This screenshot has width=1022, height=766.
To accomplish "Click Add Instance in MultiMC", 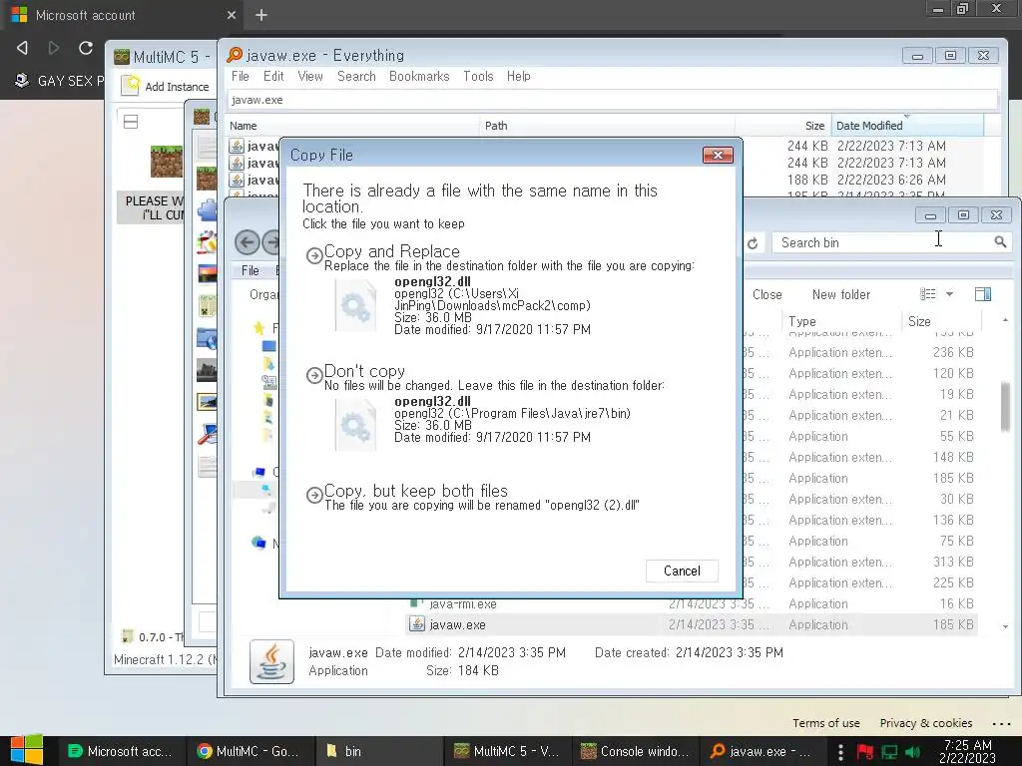I will point(167,86).
